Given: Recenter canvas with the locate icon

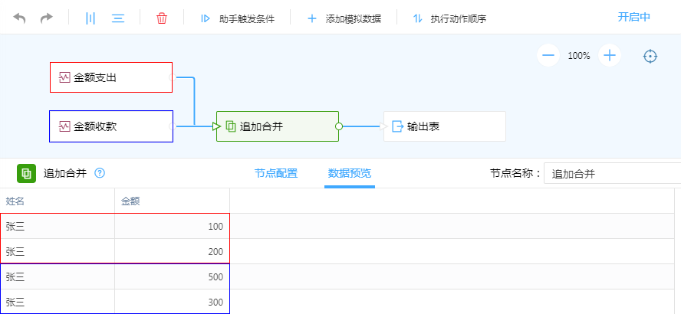Looking at the screenshot, I should click(650, 56).
